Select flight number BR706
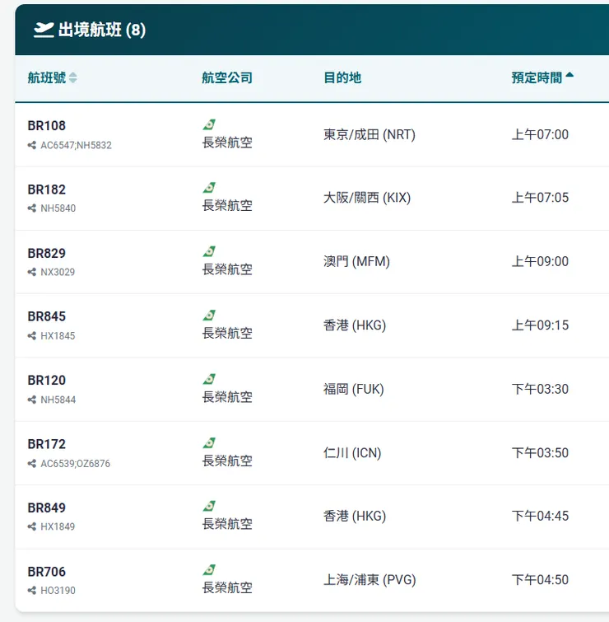Viewport: 609px width, 622px height. (46, 572)
